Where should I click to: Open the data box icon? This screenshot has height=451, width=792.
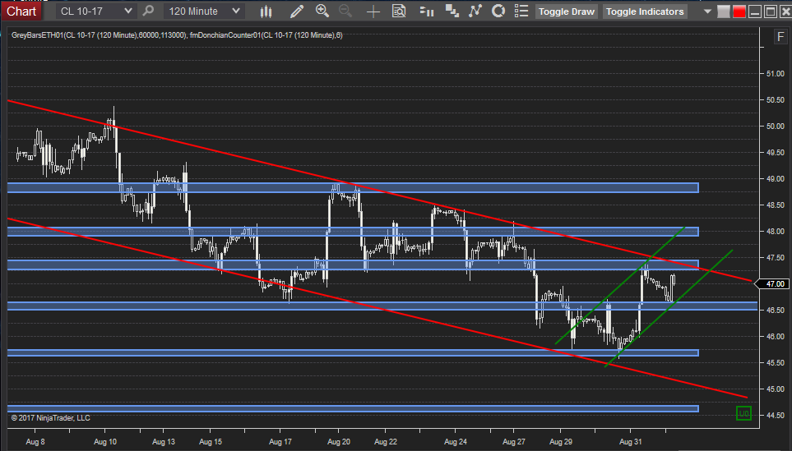tap(399, 12)
